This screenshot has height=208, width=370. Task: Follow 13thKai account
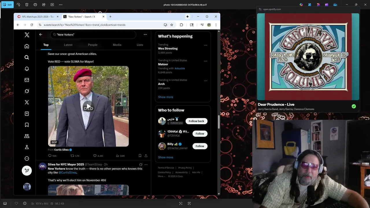[x=200, y=133]
